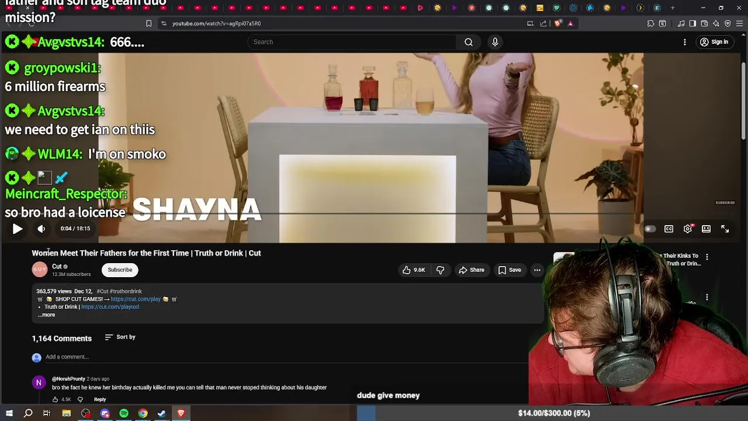Open Steam from the taskbar
This screenshot has width=748, height=421.
[162, 413]
